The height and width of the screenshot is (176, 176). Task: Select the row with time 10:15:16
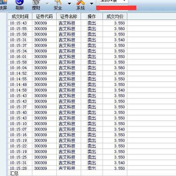92,135
